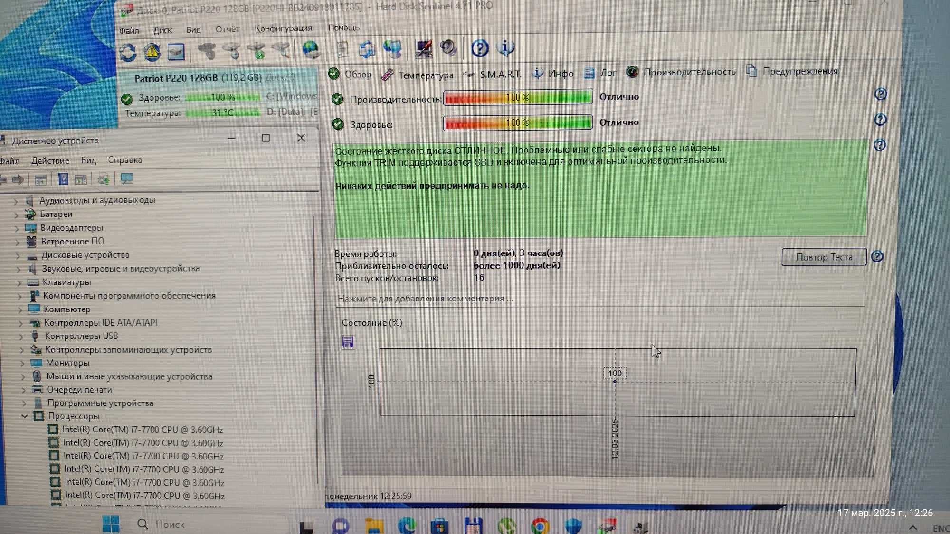Screen dimensions: 950x534
Task: Expand the Батареи node
Action: point(16,215)
